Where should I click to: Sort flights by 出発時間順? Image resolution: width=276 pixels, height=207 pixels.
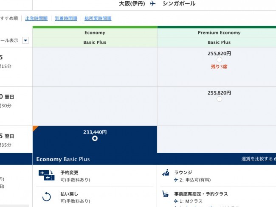pyautogui.click(x=37, y=19)
